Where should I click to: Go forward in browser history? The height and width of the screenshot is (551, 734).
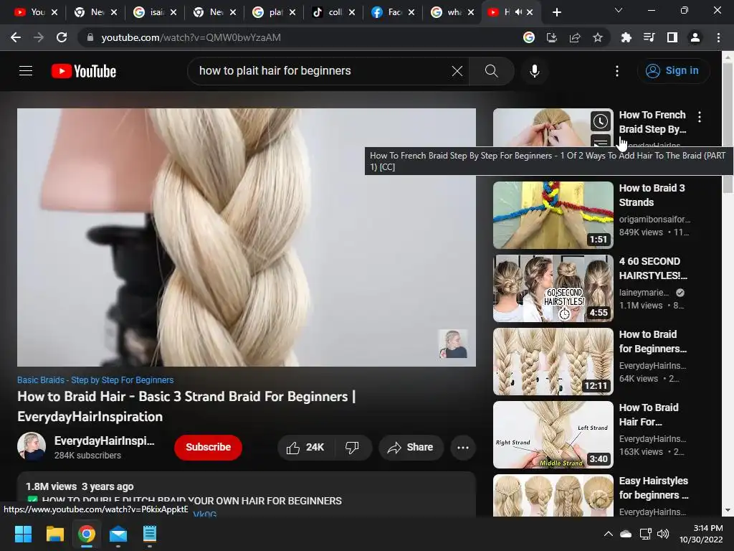click(39, 37)
